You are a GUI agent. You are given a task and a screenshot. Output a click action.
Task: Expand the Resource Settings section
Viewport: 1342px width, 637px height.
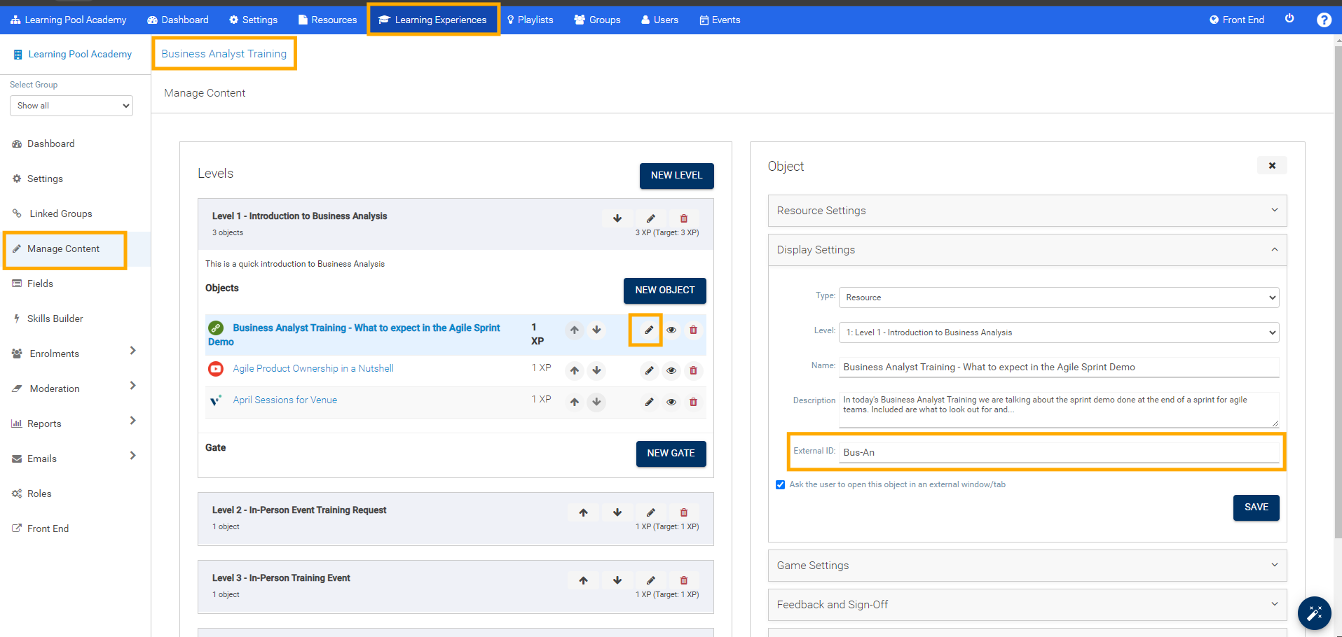[1027, 211]
